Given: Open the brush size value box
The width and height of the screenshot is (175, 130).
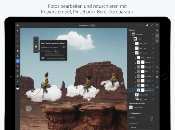Looking at the screenshot, I should 36,42.
